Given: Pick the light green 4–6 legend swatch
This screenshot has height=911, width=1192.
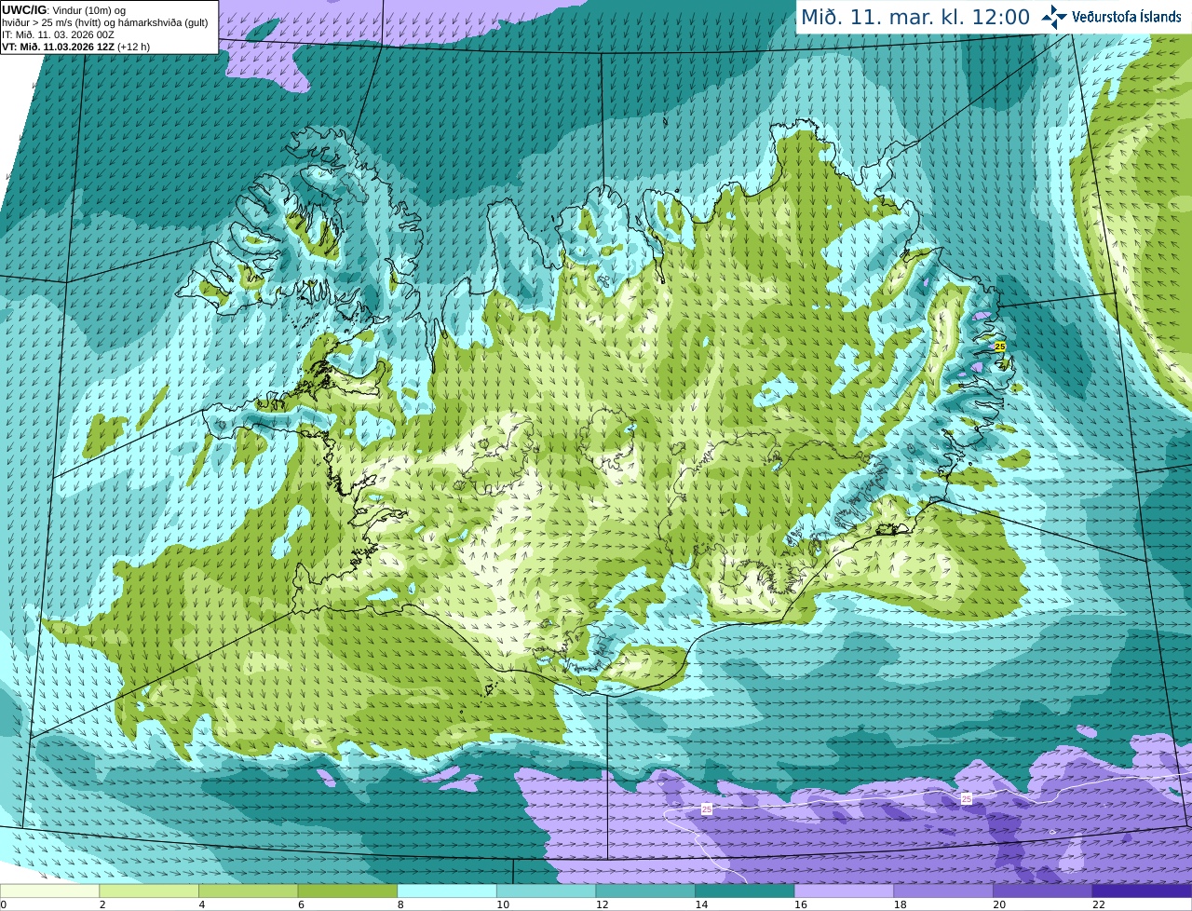Looking at the screenshot, I should pos(249,891).
